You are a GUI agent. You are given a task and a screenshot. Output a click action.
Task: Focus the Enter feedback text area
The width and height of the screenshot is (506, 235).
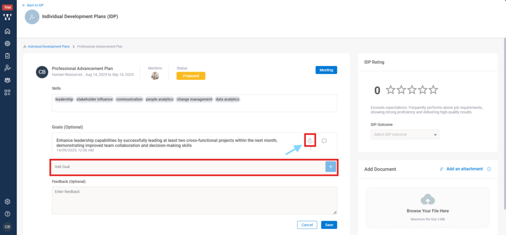pyautogui.click(x=195, y=200)
